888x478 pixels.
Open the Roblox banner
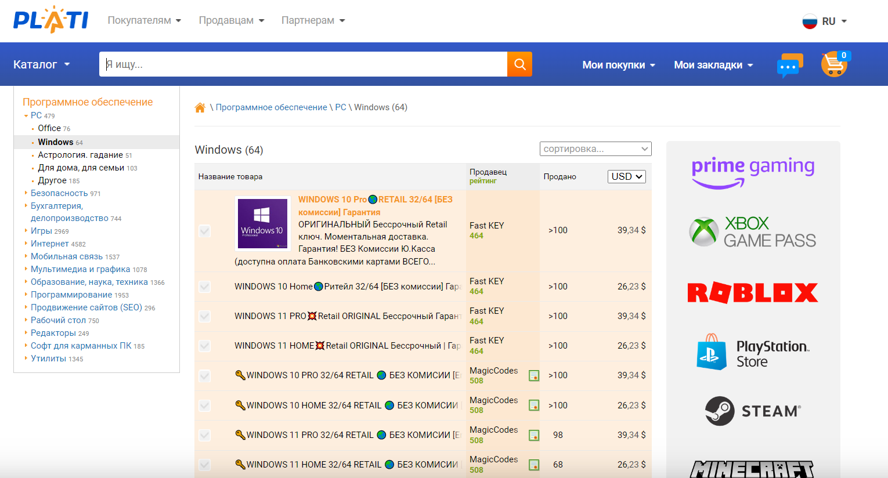click(x=753, y=292)
